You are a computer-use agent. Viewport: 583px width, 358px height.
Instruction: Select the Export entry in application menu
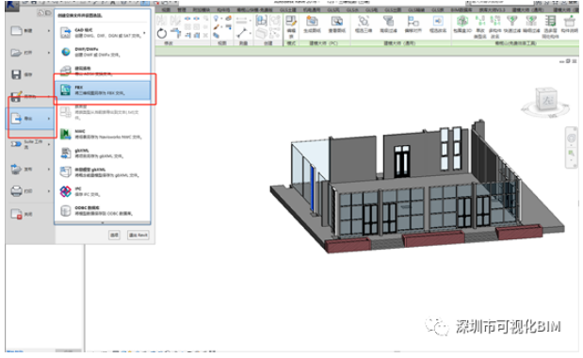[30, 119]
